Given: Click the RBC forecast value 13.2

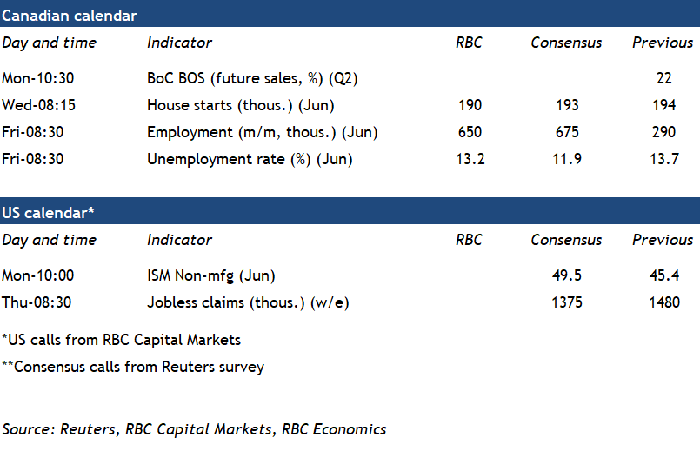Looking at the screenshot, I should [x=469, y=159].
